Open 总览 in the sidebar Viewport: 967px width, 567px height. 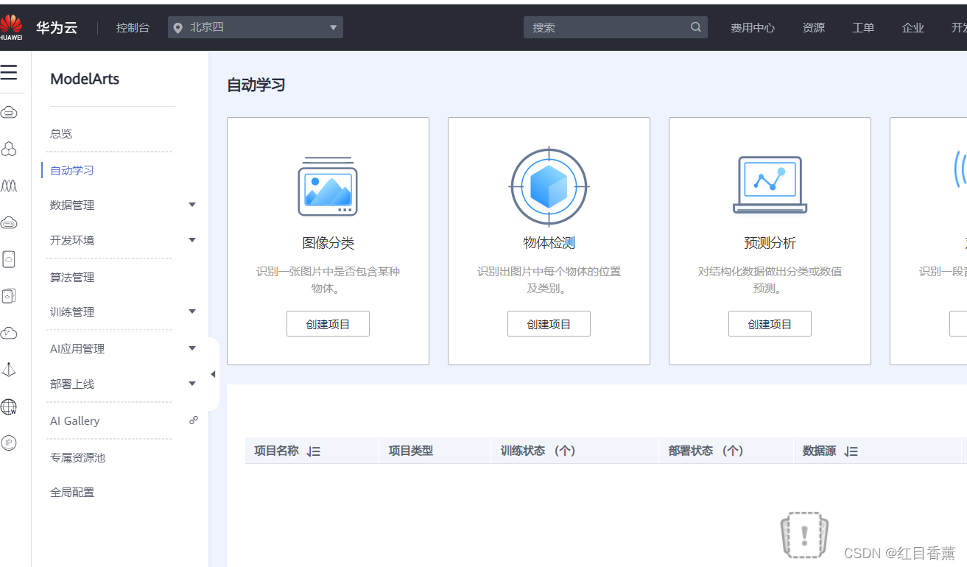61,134
